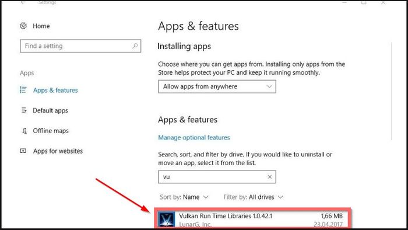Click the Offline maps icon
Screen dimensions: 408x230
pos(24,131)
